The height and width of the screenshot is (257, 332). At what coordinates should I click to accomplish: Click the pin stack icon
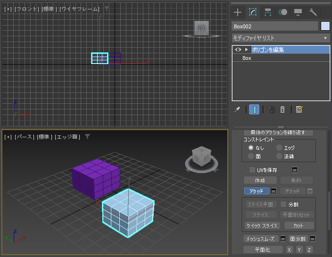[237, 109]
